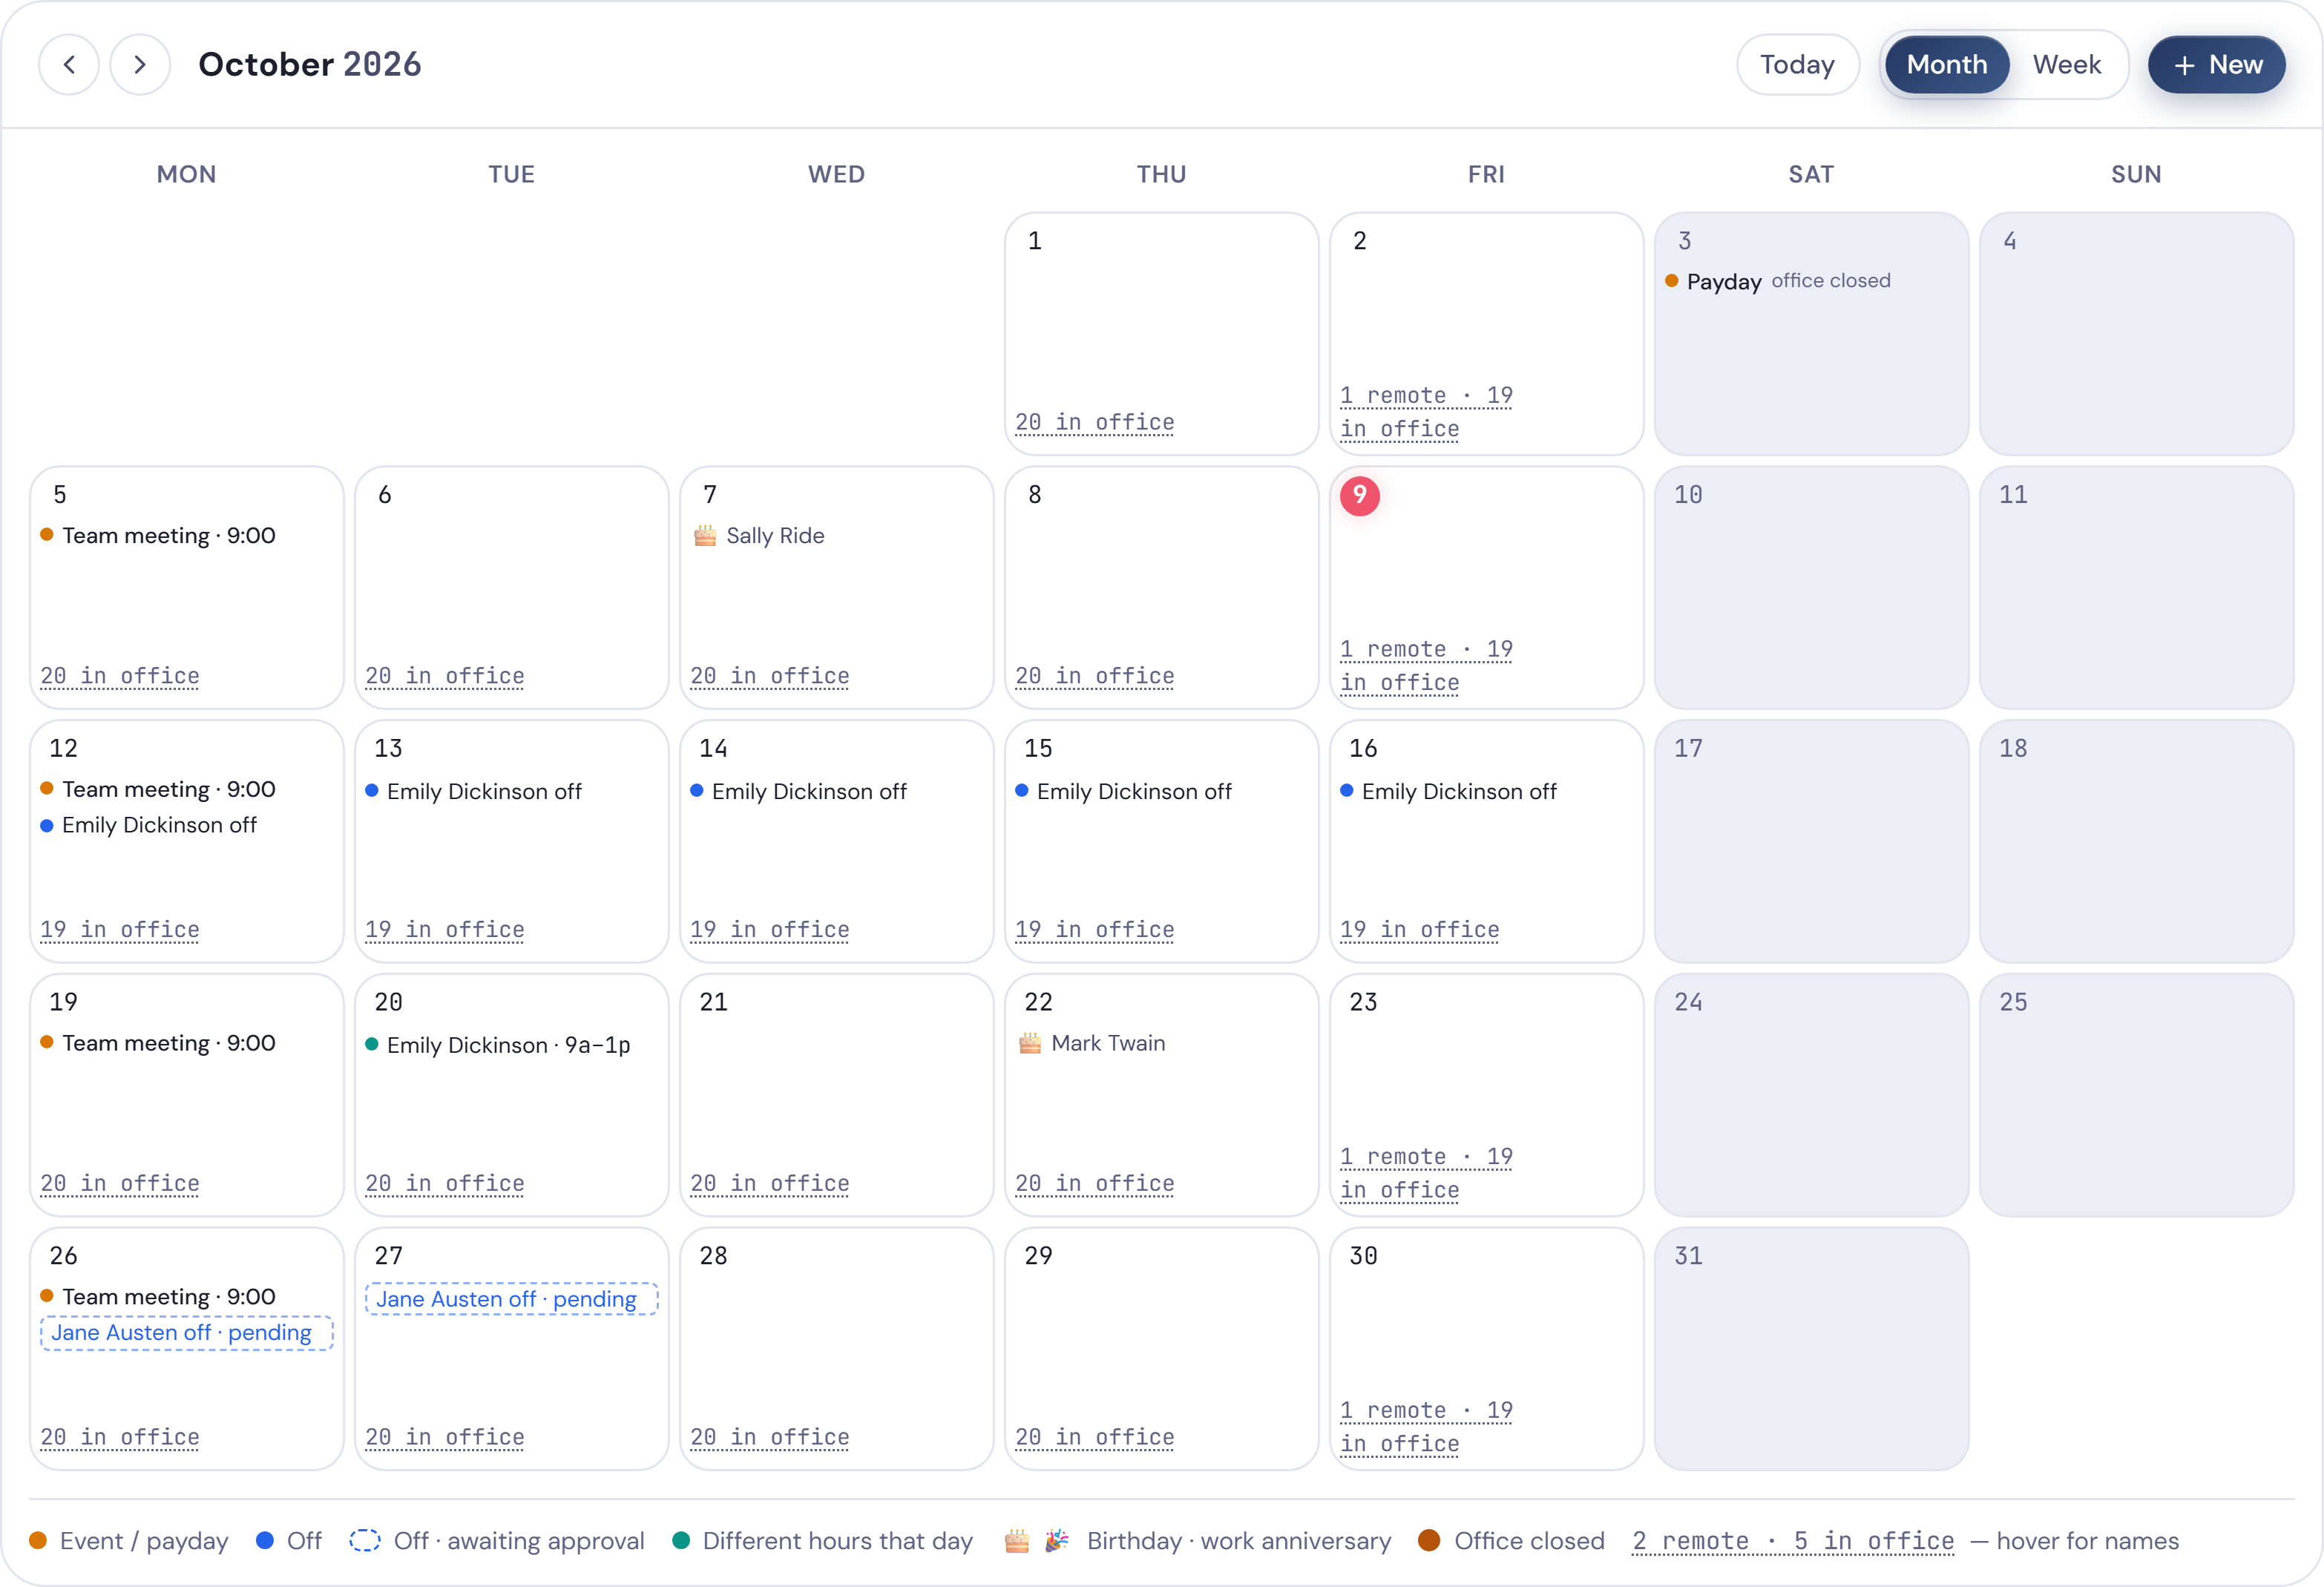Open Emily Dickinson off on October 13

tap(474, 791)
